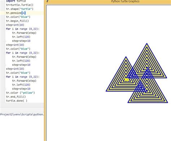The width and height of the screenshot is (171, 141).
Task: Click the tr.color ("yellow") code line
Action: tap(21, 93)
